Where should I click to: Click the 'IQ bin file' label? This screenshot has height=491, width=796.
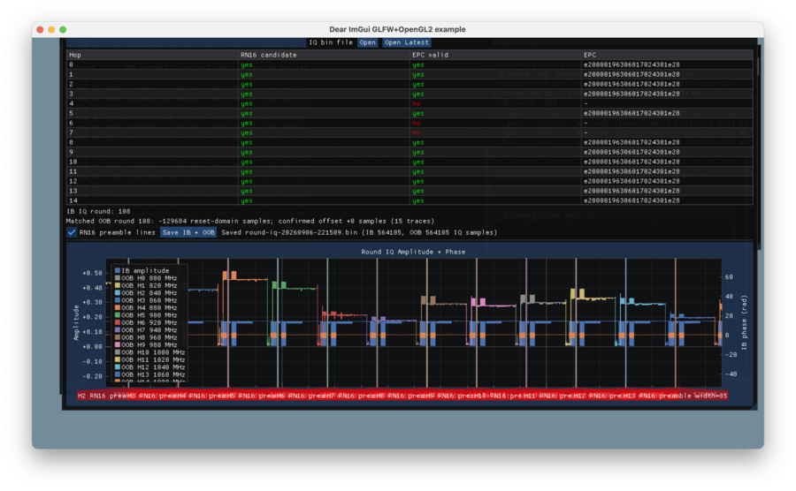[331, 42]
